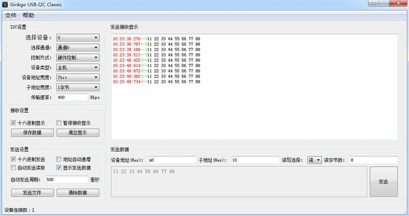Click the send data text area
The width and height of the screenshot is (409, 216).
pos(239,182)
